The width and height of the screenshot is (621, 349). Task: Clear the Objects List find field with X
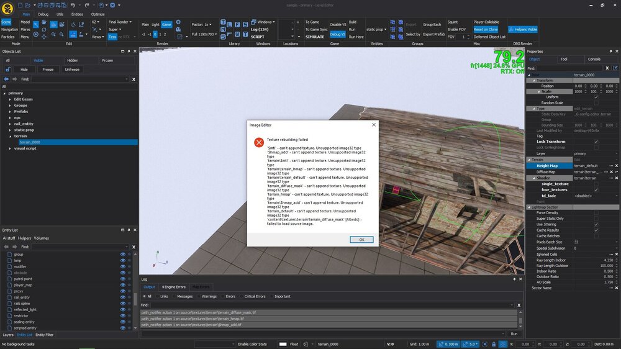(134, 79)
